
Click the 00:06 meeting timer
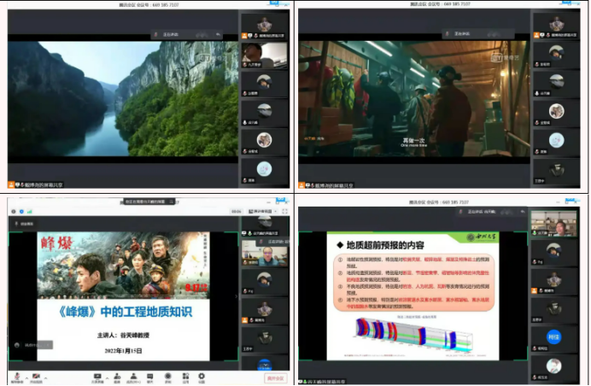pos(237,212)
